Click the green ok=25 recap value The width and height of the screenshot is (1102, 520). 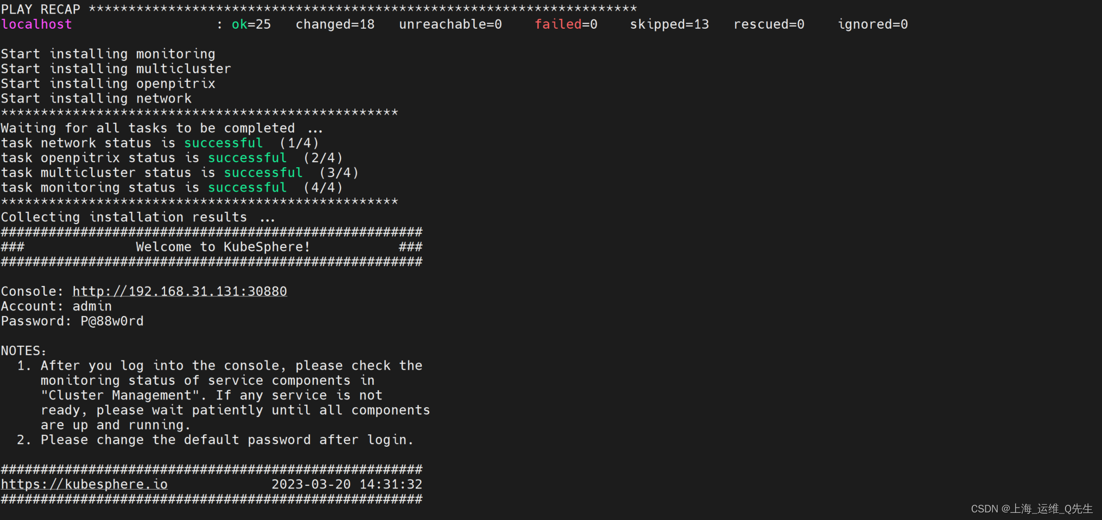[251, 24]
